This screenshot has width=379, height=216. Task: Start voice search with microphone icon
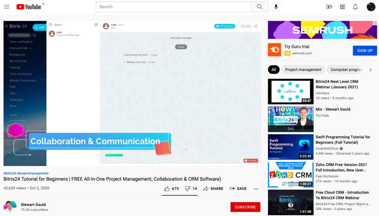[x=276, y=7]
